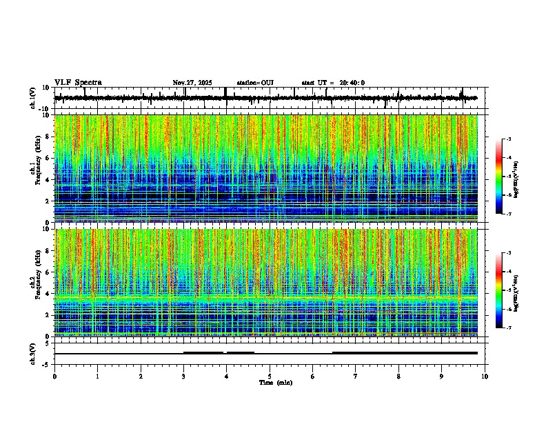Click the "ch.2 Frequency (kHz)" axis label
546x422 pixels.
coord(37,274)
